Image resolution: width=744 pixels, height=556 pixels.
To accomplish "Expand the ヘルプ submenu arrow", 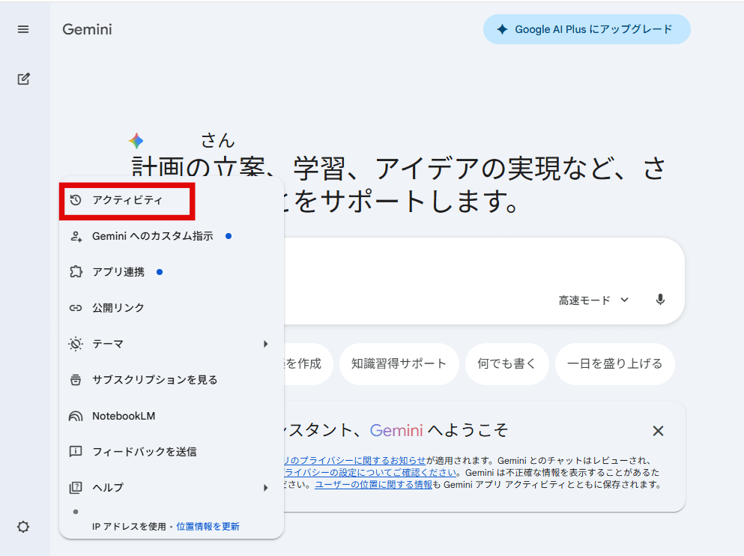I will pyautogui.click(x=266, y=488).
